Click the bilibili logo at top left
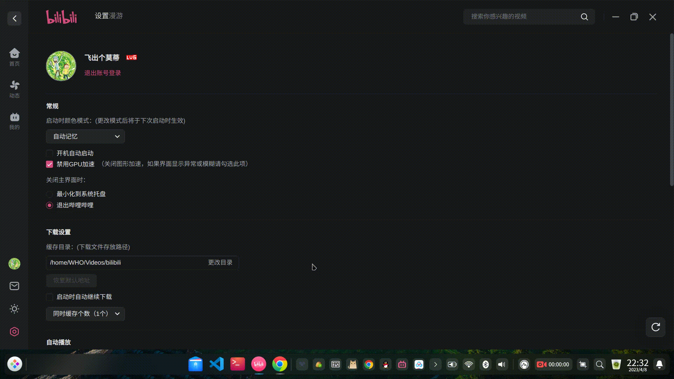Screen dimensions: 674x379 point(62,16)
